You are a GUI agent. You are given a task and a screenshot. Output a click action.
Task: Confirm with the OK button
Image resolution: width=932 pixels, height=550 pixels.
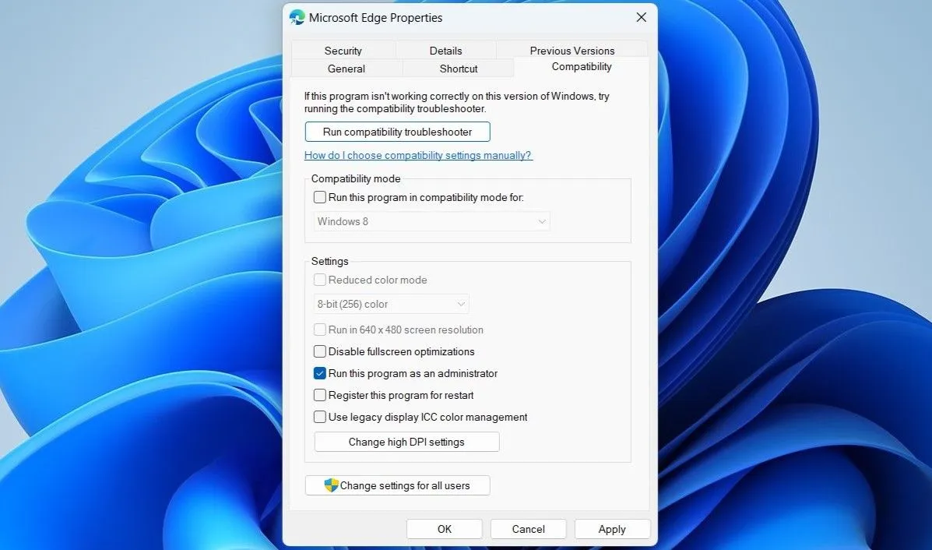click(445, 529)
